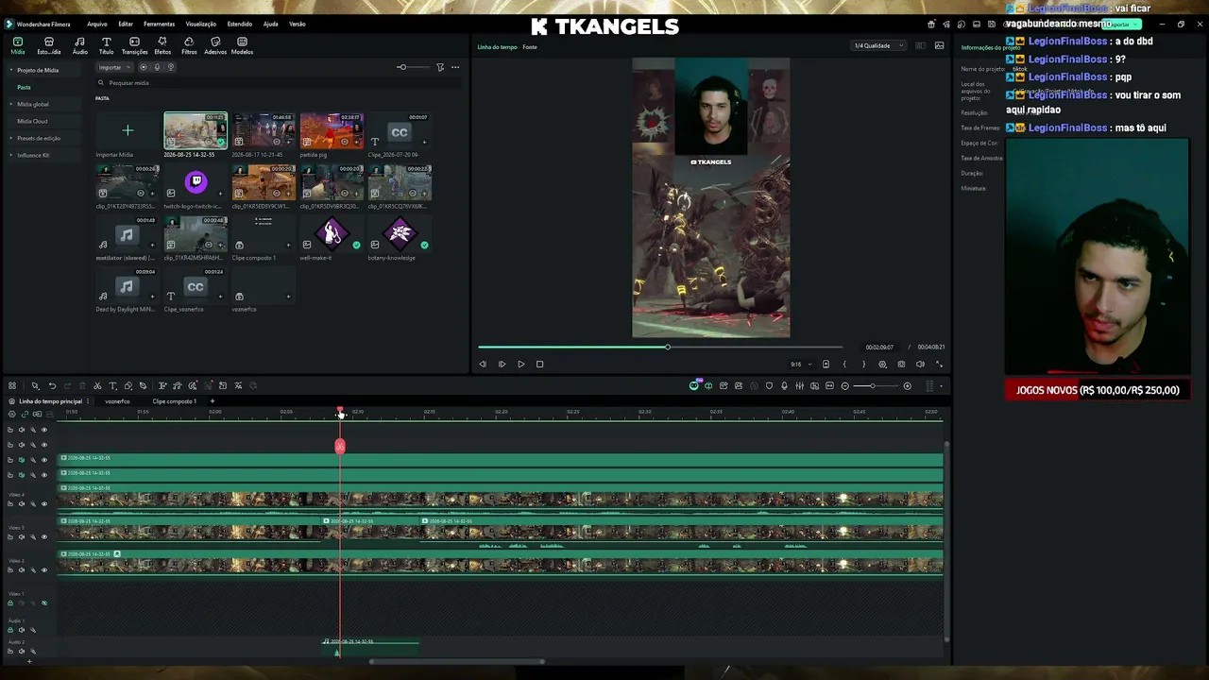Click the timeline voiceover microphone
The image size is (1209, 680).
point(784,385)
